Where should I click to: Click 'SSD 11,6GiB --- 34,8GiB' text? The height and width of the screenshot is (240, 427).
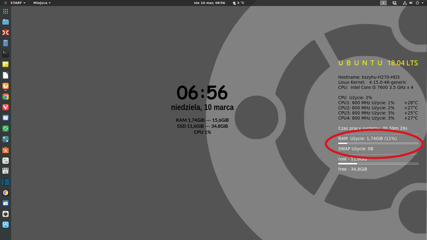[202, 126]
